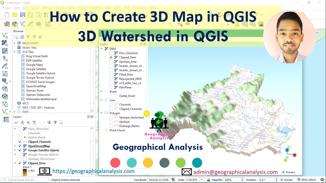326x183 pixels.
Task: Open the Project menu
Action: 7,8
